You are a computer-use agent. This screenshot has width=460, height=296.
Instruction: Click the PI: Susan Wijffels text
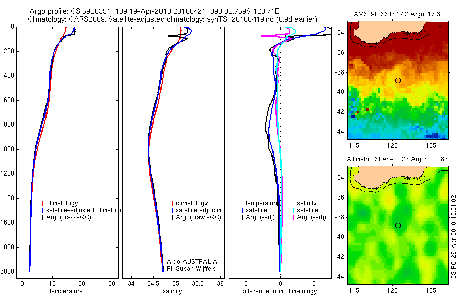[x=191, y=269]
